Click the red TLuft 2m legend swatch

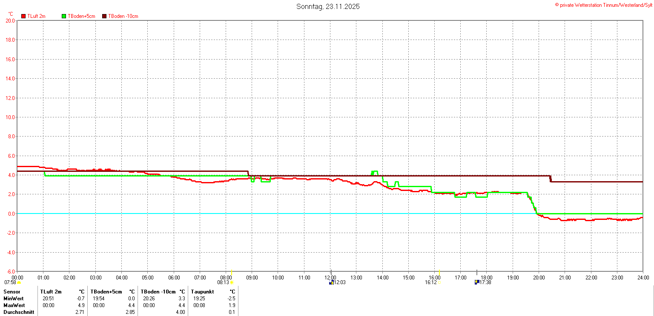(23, 16)
